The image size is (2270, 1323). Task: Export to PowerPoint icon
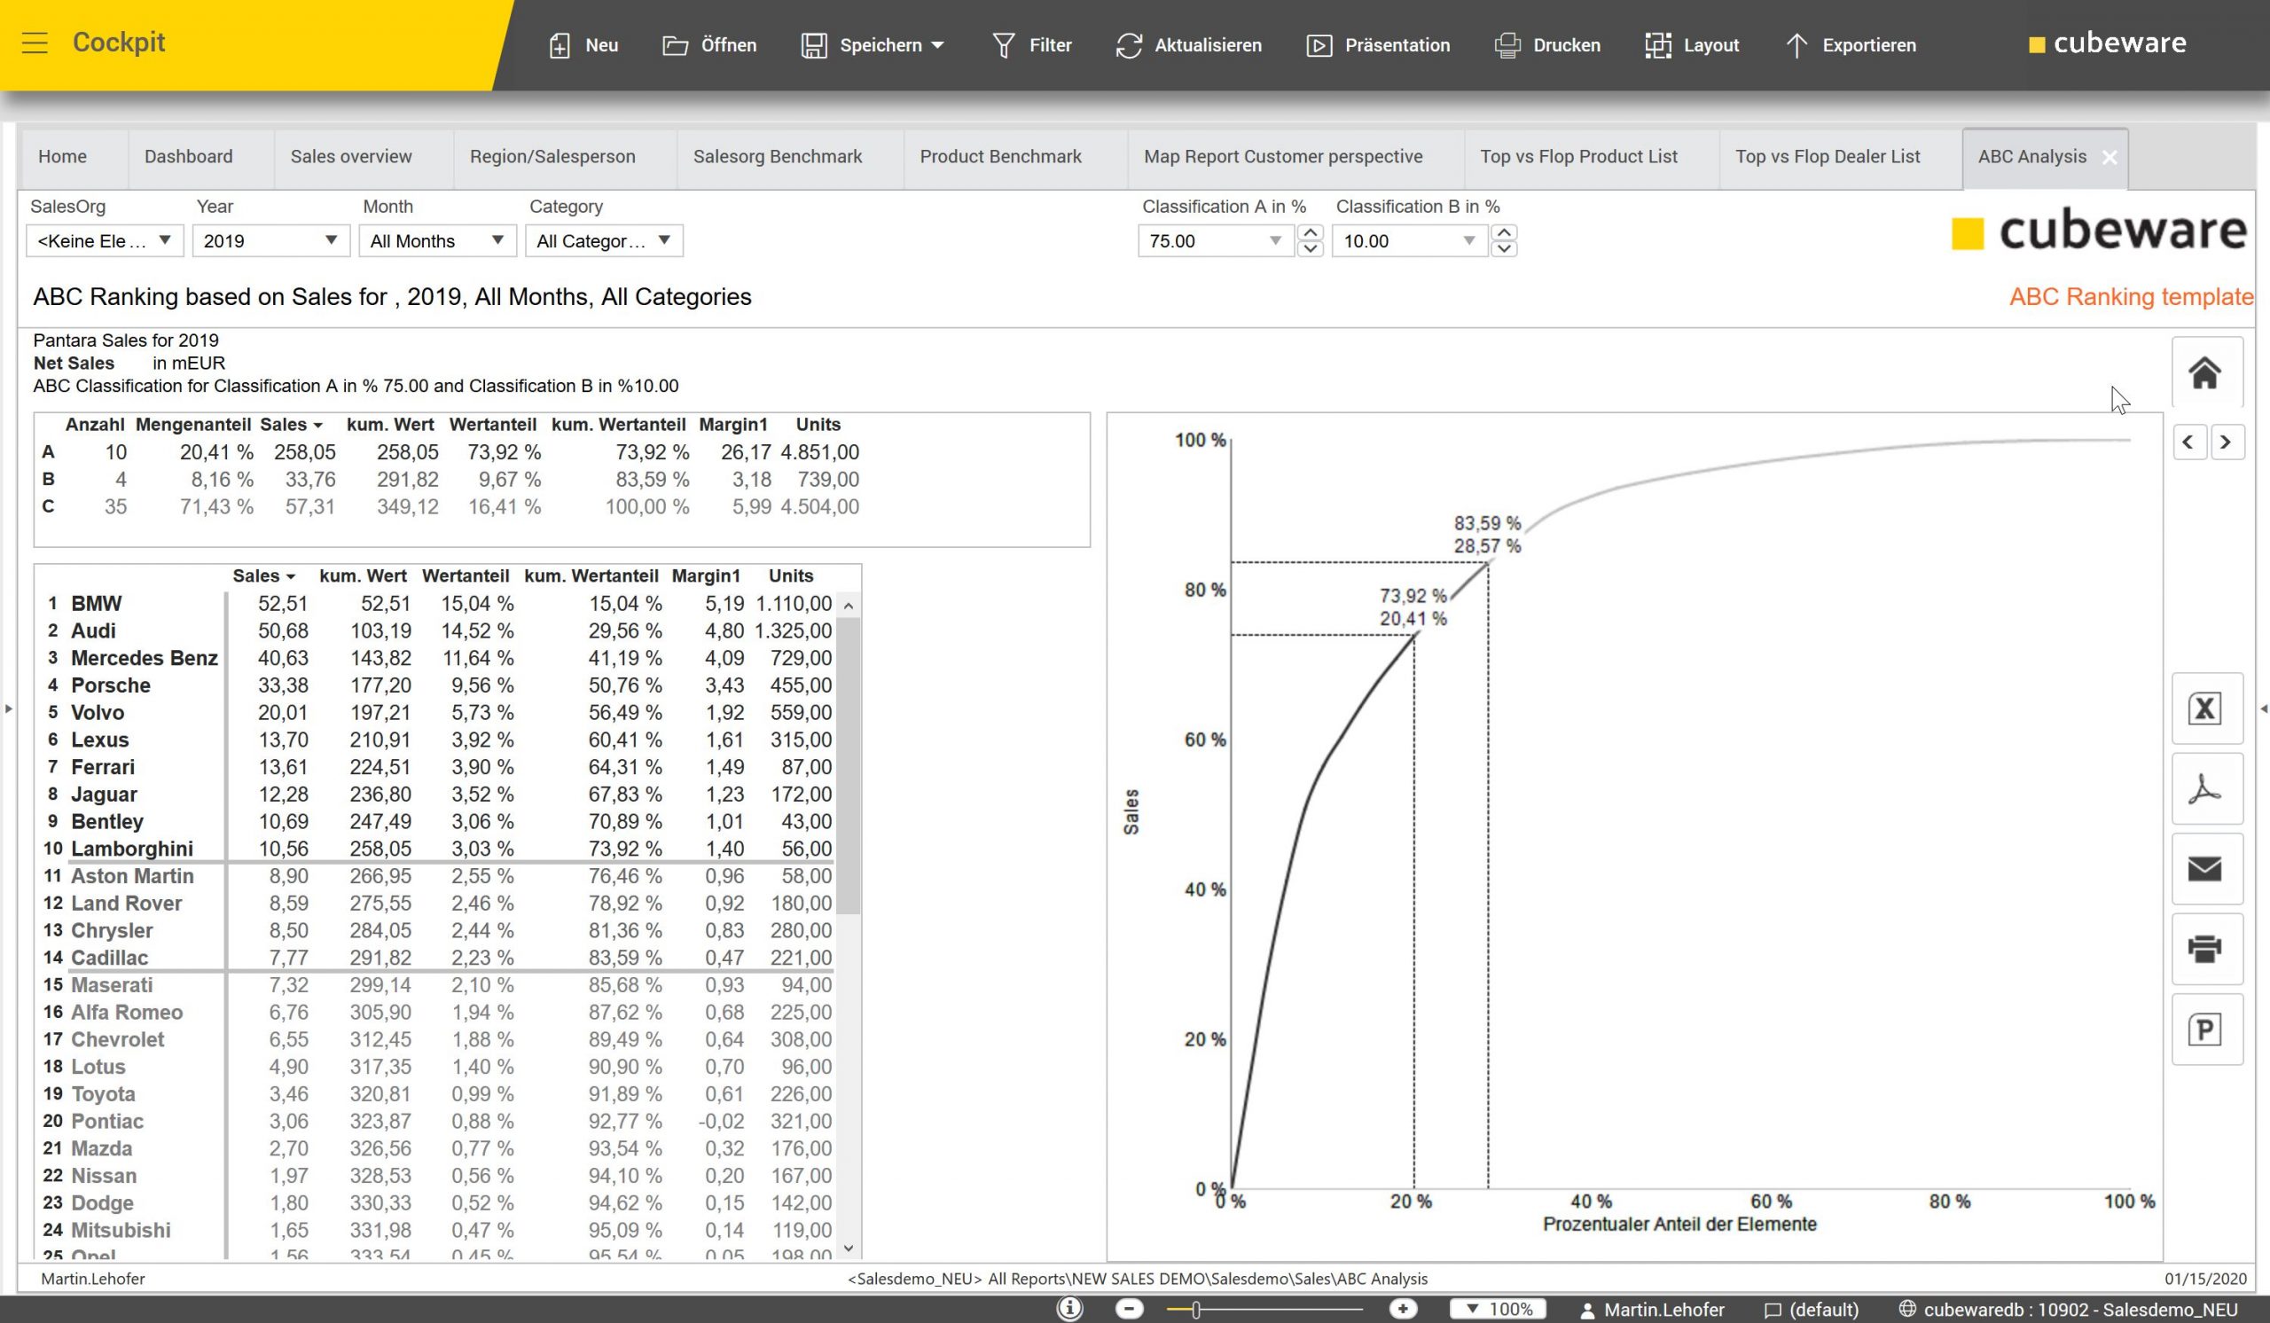coord(2206,1029)
